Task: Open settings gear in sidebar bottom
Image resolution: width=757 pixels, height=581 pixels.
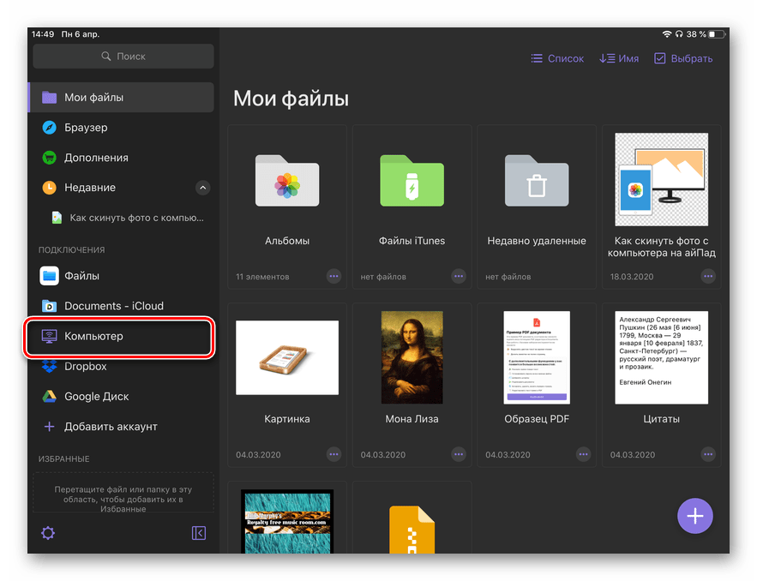Action: click(48, 533)
